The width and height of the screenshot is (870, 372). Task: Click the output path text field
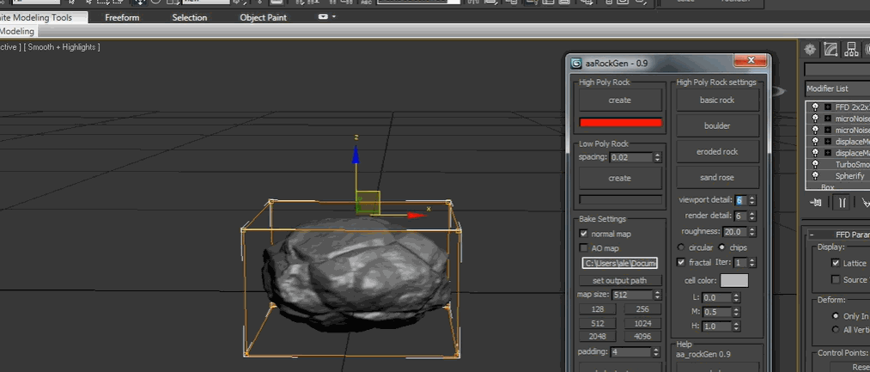click(x=620, y=263)
